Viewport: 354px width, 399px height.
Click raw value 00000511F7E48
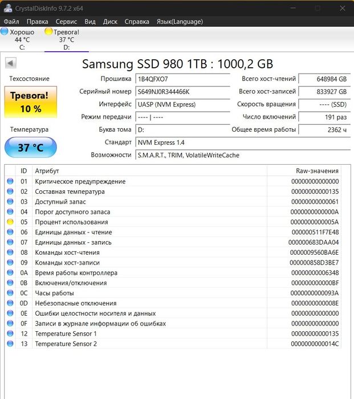coord(315,232)
